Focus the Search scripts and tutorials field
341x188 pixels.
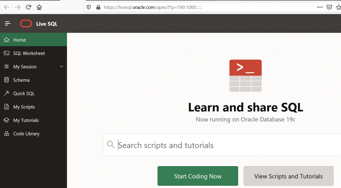222,145
